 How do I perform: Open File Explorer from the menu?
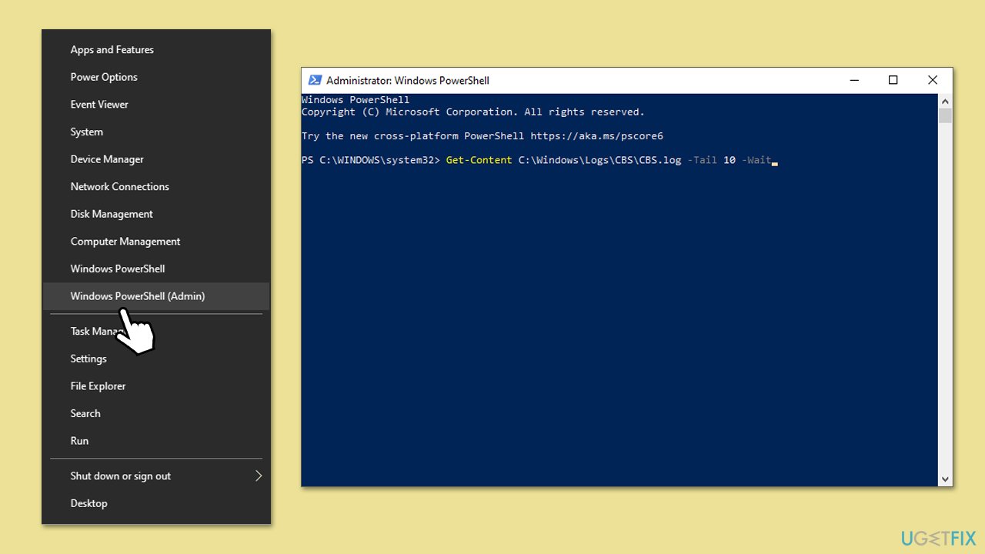coord(98,386)
